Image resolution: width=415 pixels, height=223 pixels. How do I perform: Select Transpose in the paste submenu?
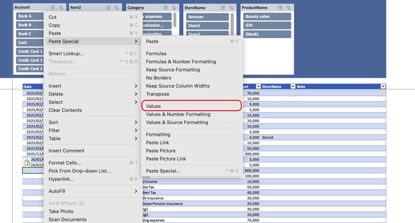pos(158,94)
